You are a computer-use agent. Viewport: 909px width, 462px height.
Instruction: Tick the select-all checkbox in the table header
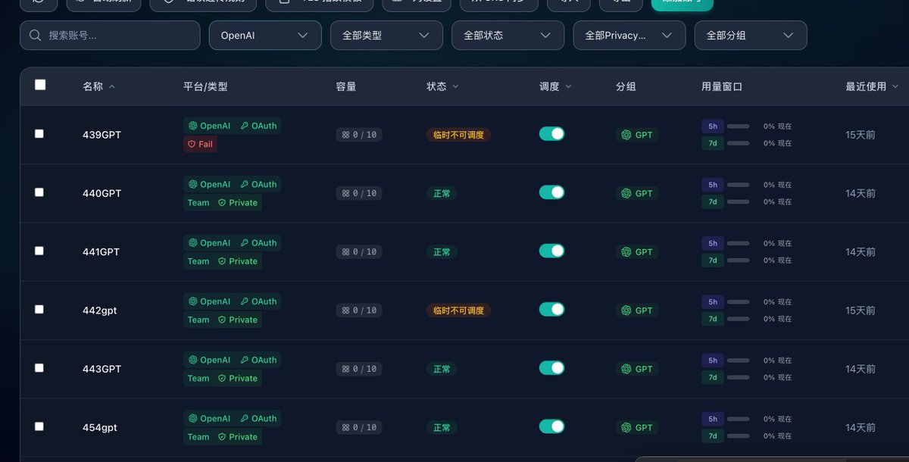(40, 85)
